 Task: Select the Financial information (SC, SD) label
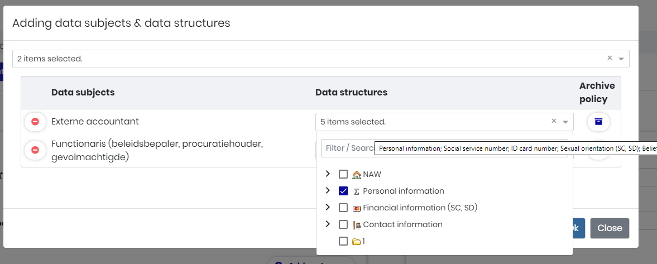[420, 208]
